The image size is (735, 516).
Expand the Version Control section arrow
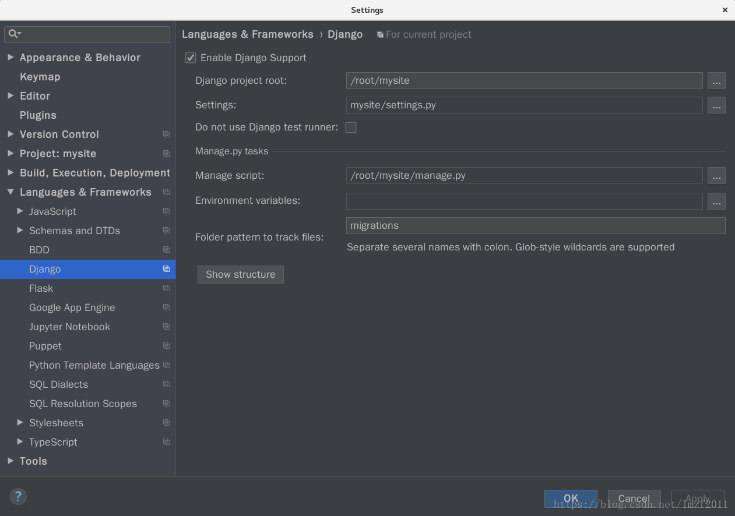coord(10,134)
